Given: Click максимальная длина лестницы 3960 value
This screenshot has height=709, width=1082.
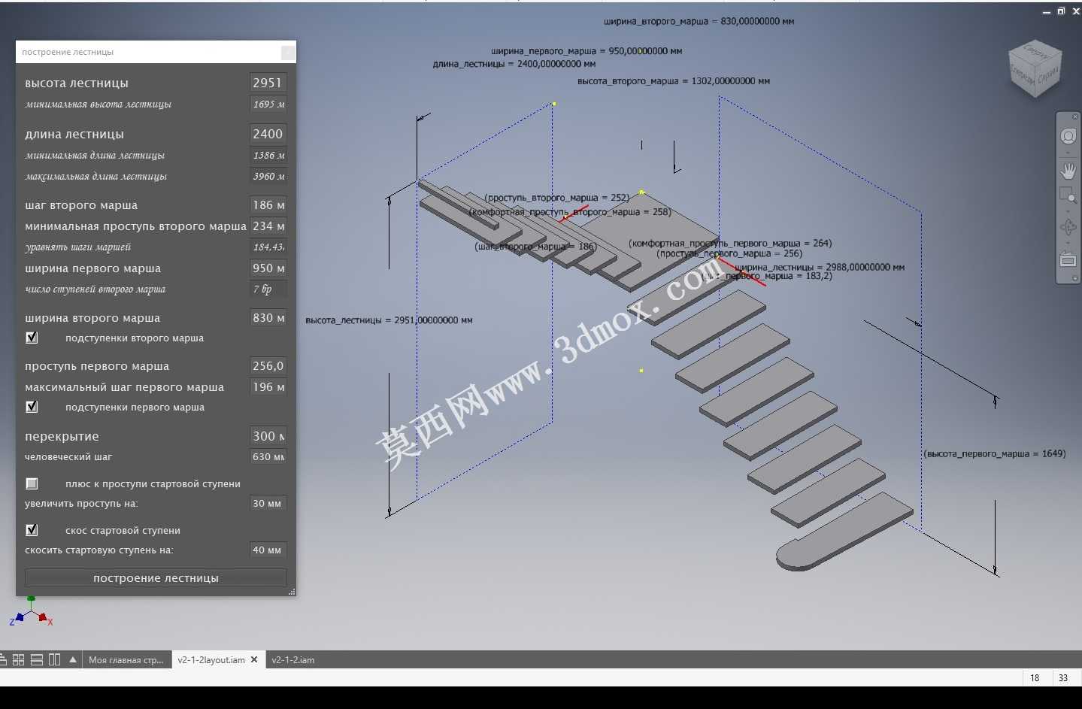Looking at the screenshot, I should pos(268,176).
